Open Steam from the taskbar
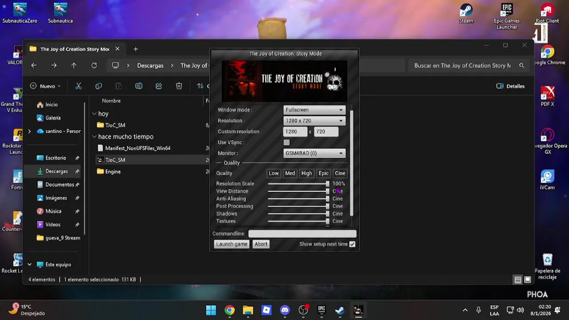Viewport: 569px width, 320px height. (340, 310)
